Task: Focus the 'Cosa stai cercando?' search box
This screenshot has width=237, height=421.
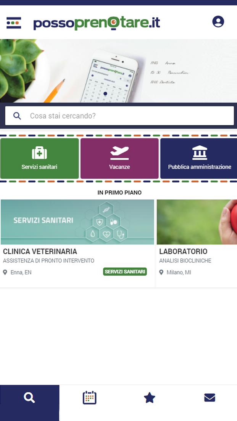Action: (x=119, y=116)
